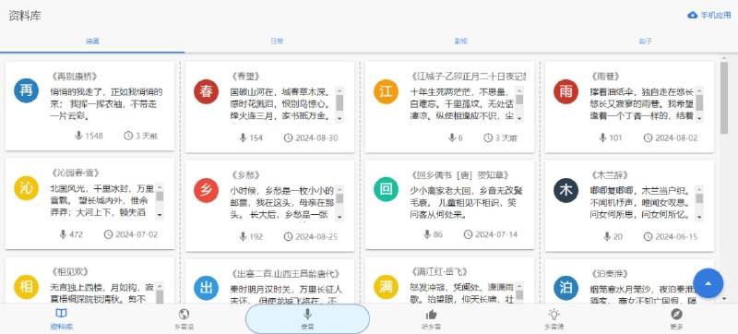Click the up arrow in 《春望》 text scrollbar
This screenshot has width=738, height=334.
point(339,90)
